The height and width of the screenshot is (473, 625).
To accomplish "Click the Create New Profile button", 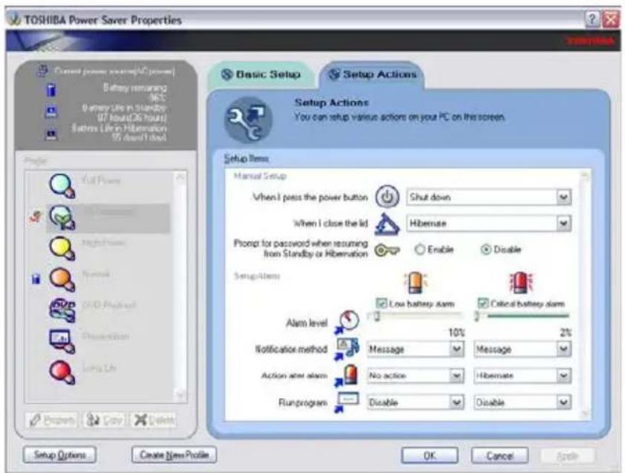I will (x=174, y=455).
